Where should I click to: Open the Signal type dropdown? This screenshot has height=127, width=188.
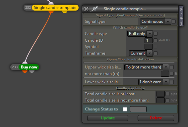pos(156,21)
